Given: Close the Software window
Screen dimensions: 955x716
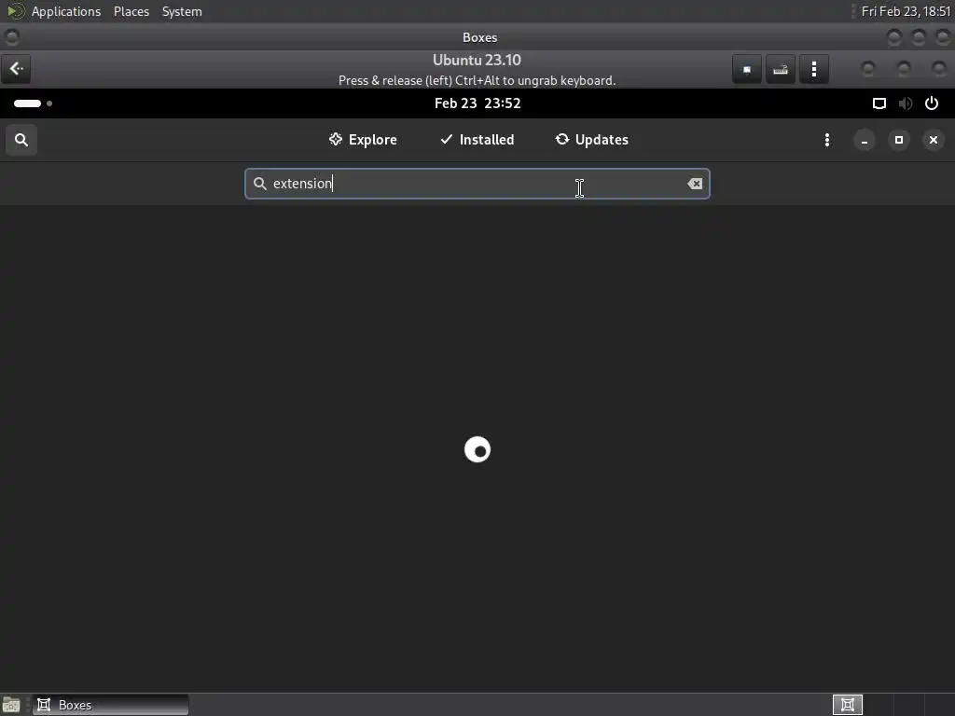Looking at the screenshot, I should click(933, 140).
